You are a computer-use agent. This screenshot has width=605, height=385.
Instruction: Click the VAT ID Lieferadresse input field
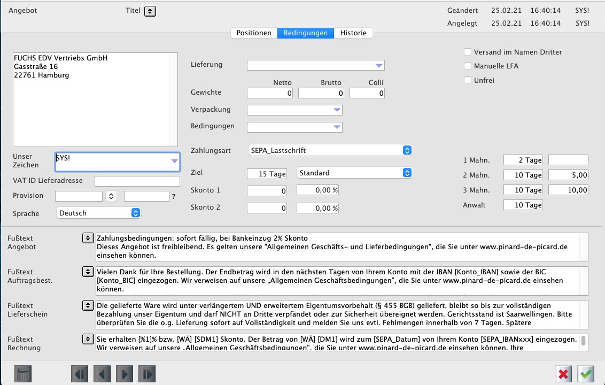click(137, 181)
